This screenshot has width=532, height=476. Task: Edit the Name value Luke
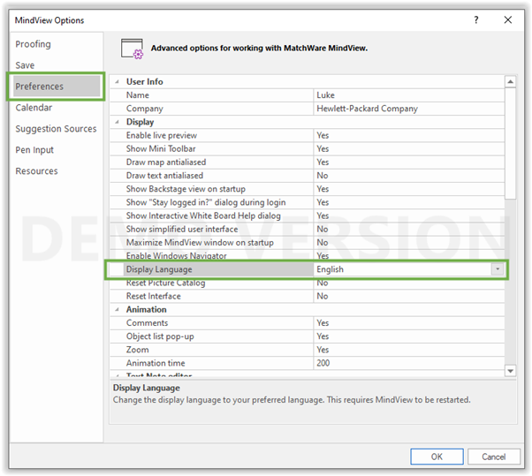pos(409,95)
